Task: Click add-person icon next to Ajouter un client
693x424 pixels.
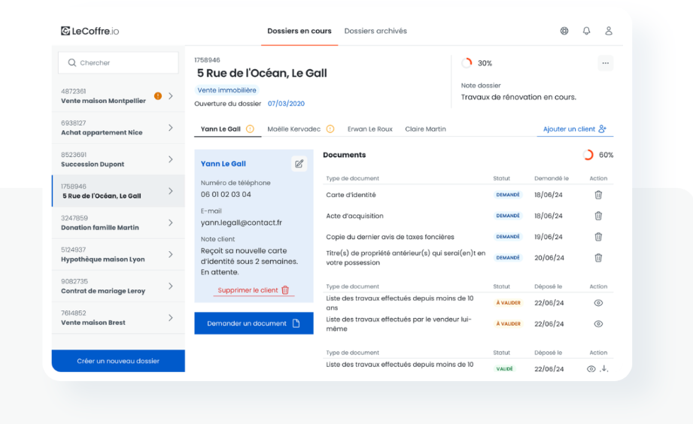Action: coord(603,129)
